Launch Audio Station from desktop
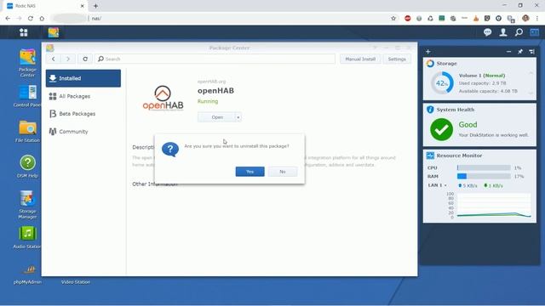The image size is (545, 306). click(27, 237)
